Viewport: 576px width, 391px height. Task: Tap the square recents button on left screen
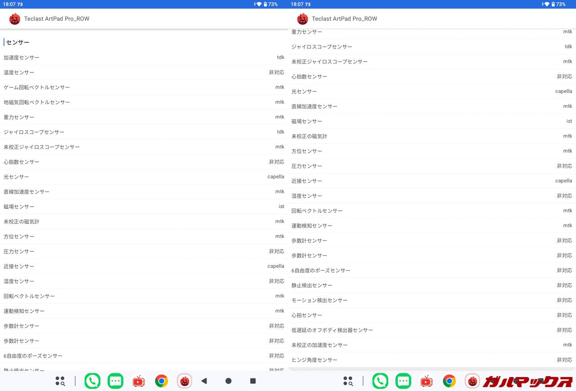click(x=253, y=381)
